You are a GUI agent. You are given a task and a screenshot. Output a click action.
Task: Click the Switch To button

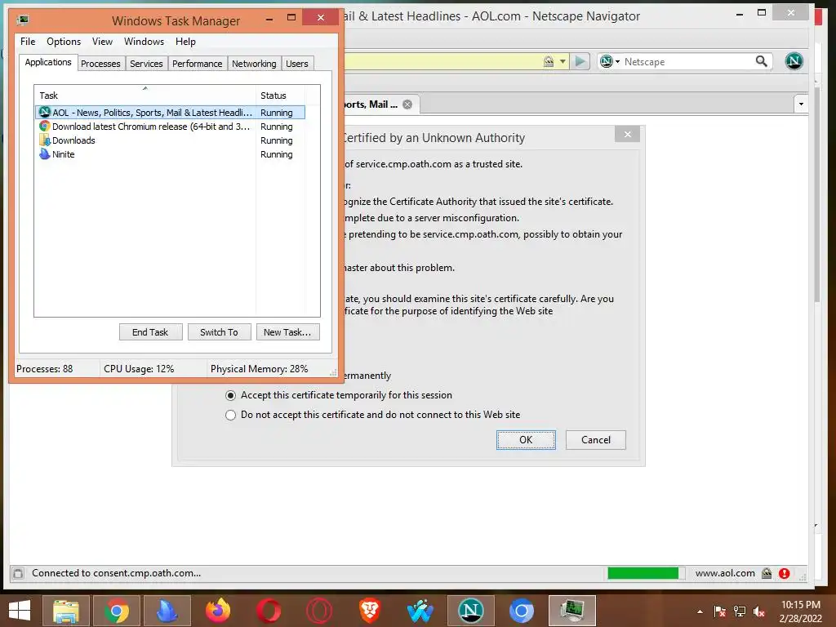point(219,332)
